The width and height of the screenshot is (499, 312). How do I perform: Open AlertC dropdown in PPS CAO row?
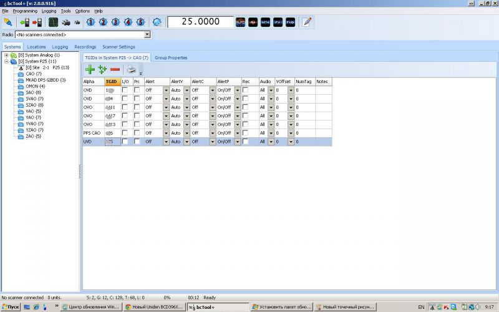213,133
